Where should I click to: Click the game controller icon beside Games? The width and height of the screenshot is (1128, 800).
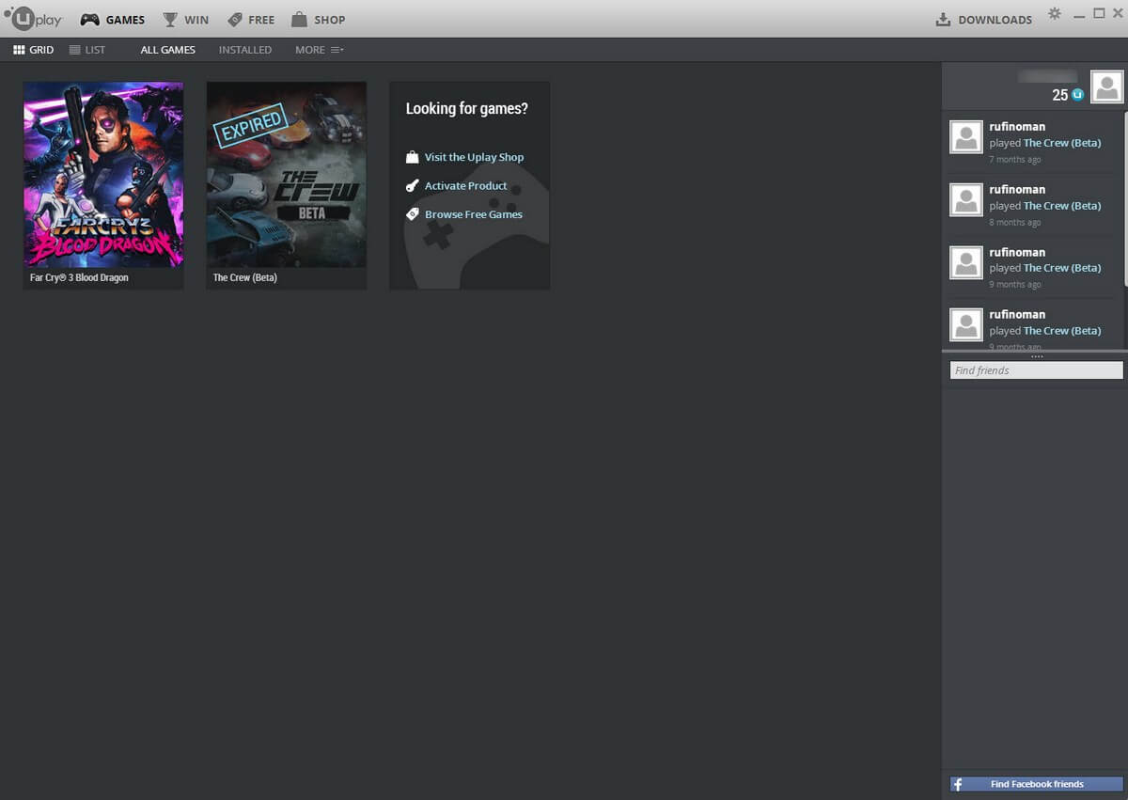(x=90, y=20)
